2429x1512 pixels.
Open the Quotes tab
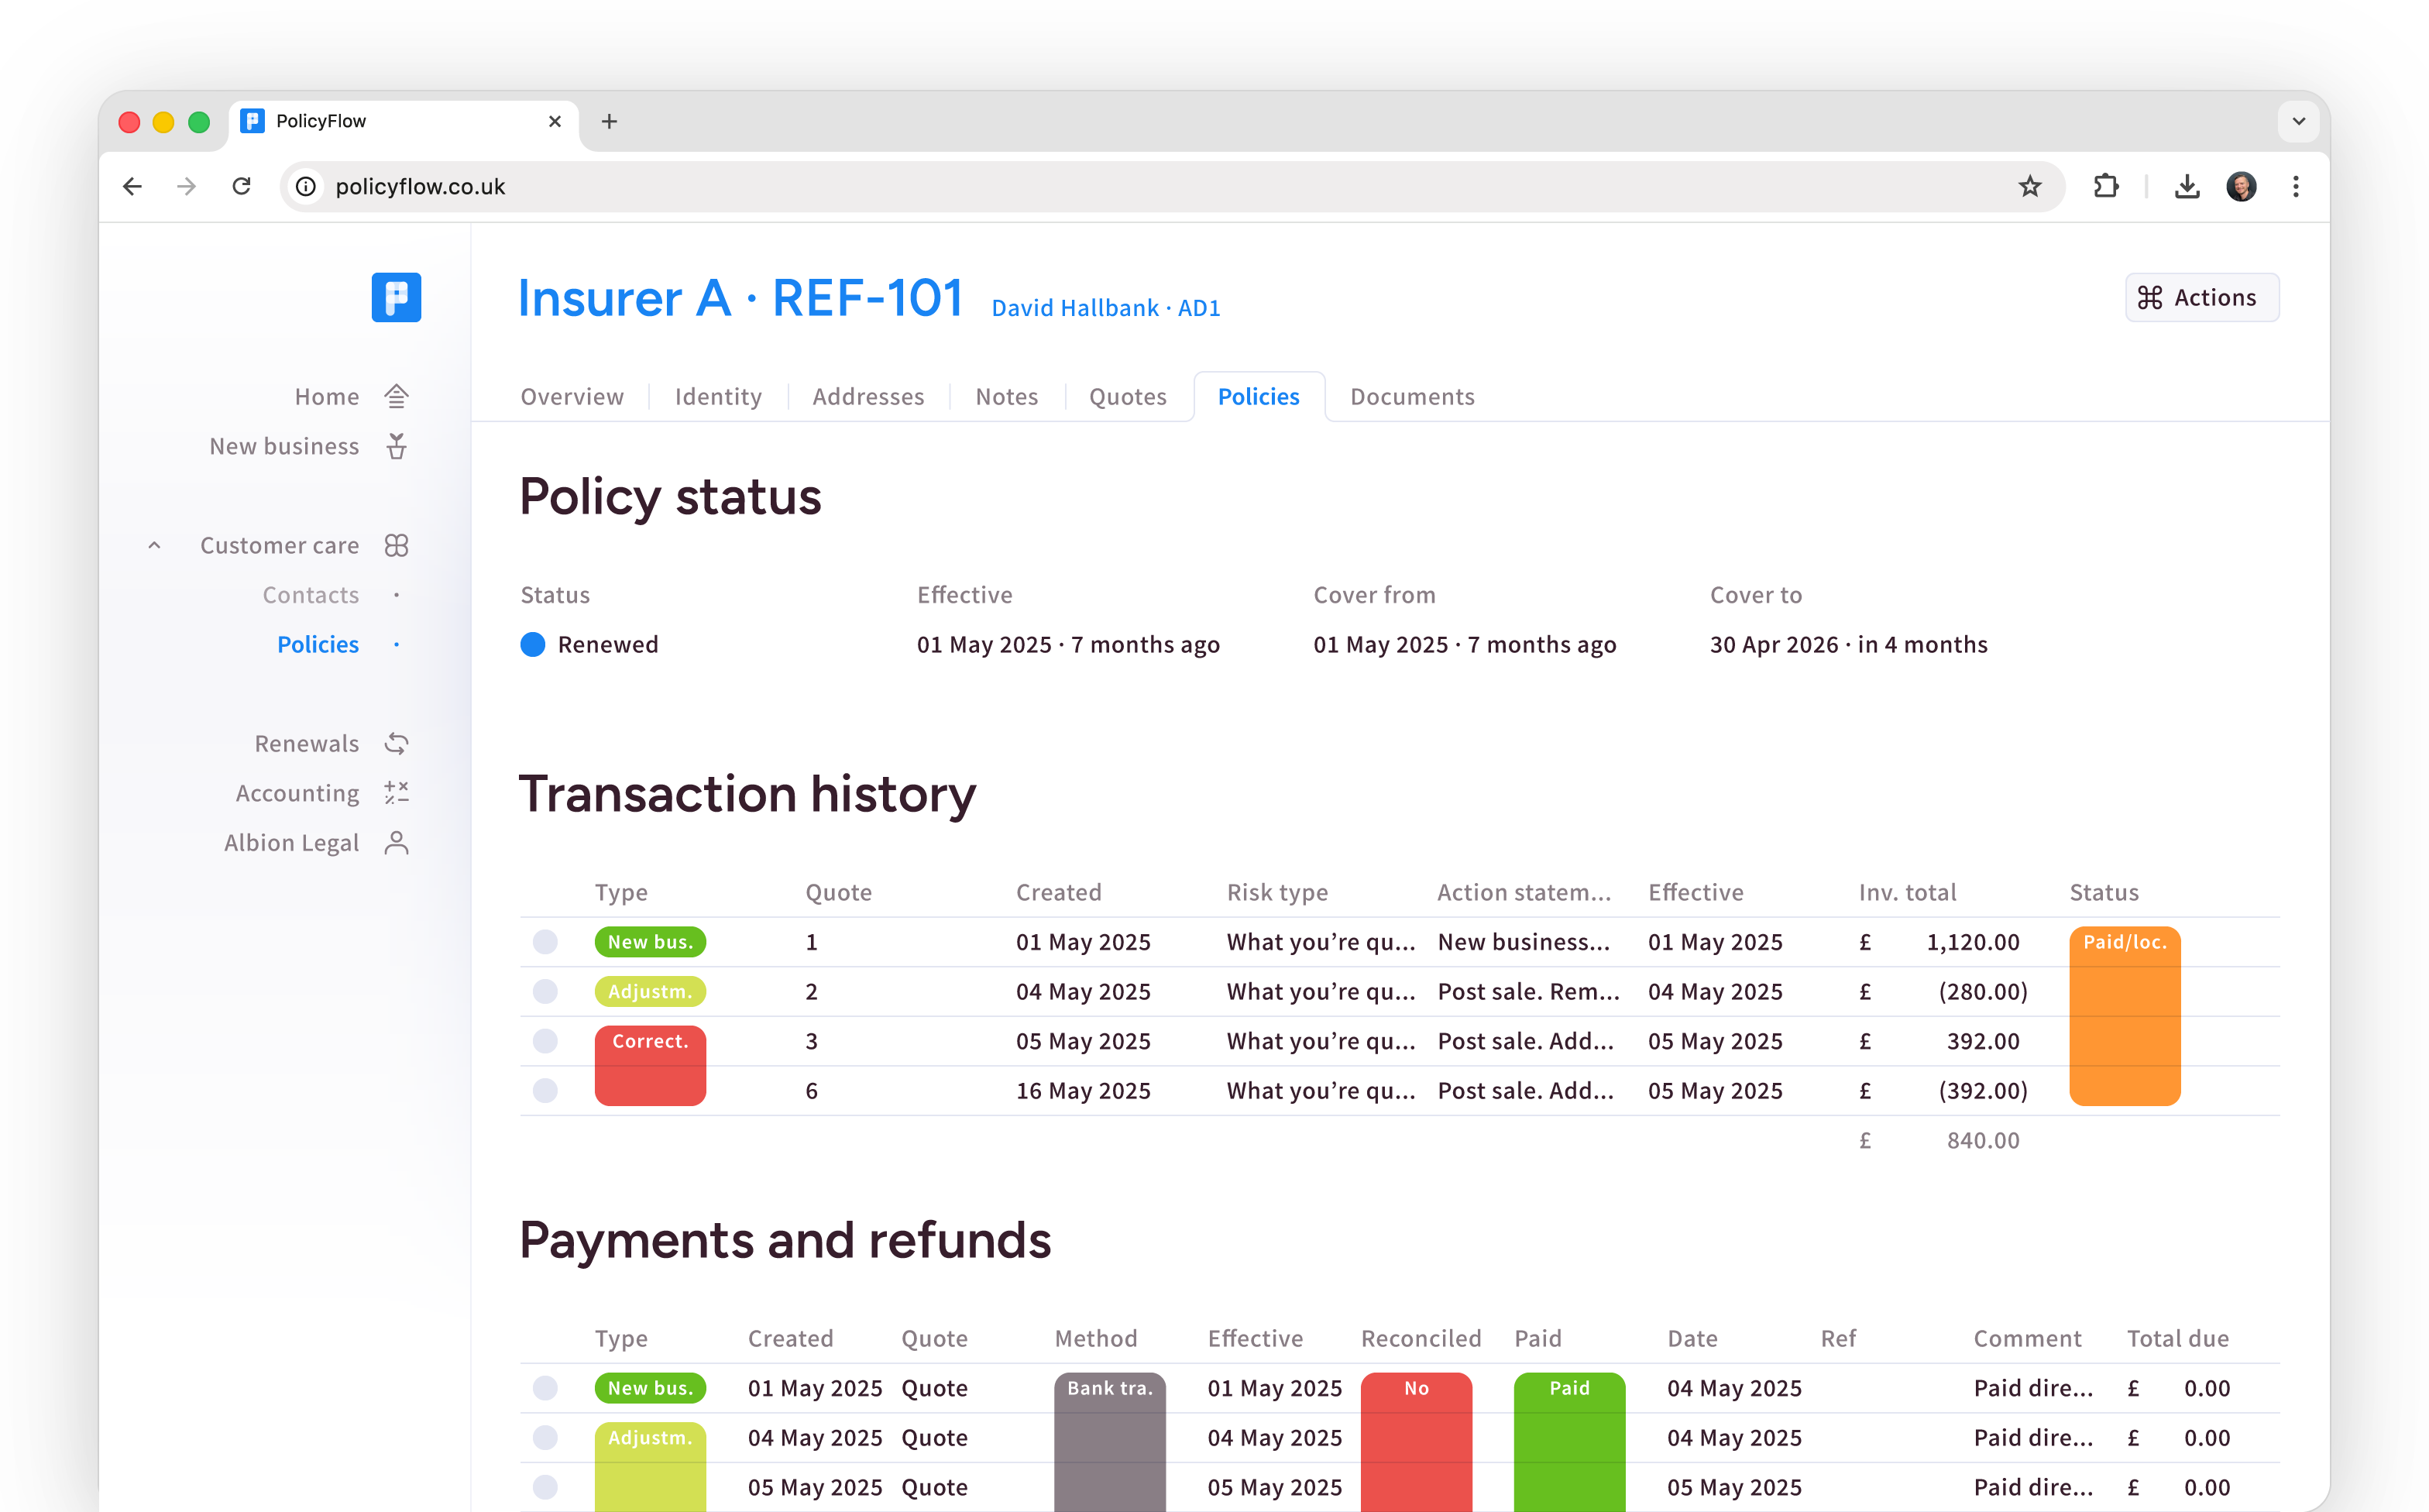coord(1128,396)
